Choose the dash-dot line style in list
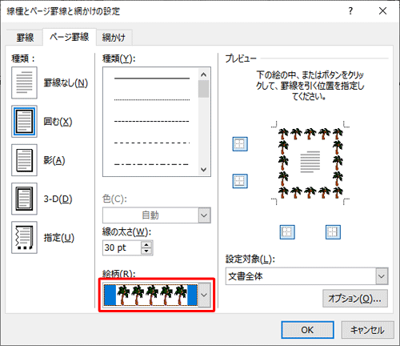Image resolution: width=400 pixels, height=346 pixels. [152, 164]
